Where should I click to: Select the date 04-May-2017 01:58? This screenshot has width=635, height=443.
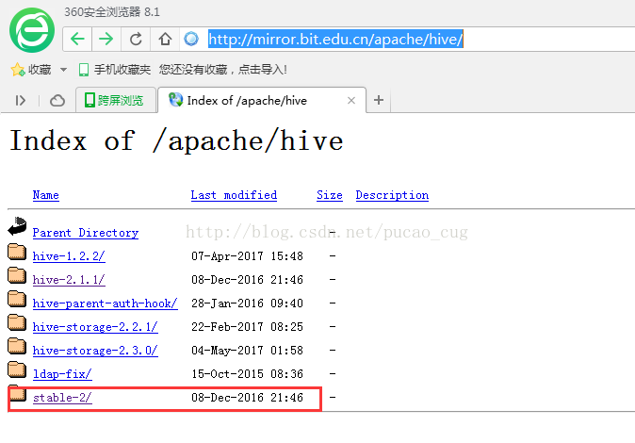pos(247,351)
